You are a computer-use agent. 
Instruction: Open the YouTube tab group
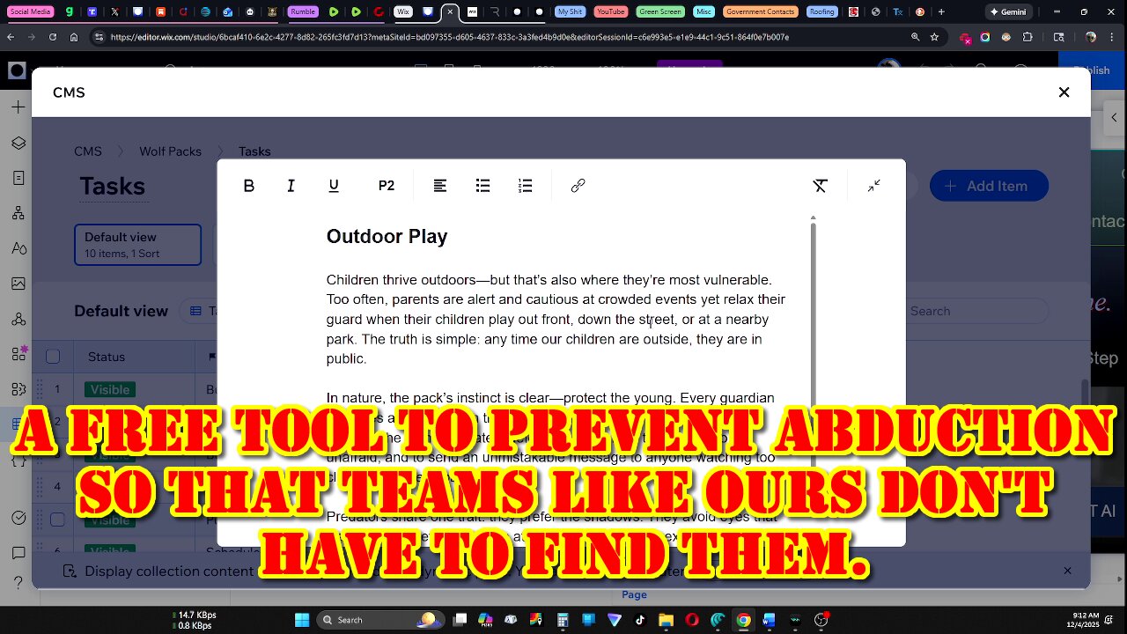[611, 11]
